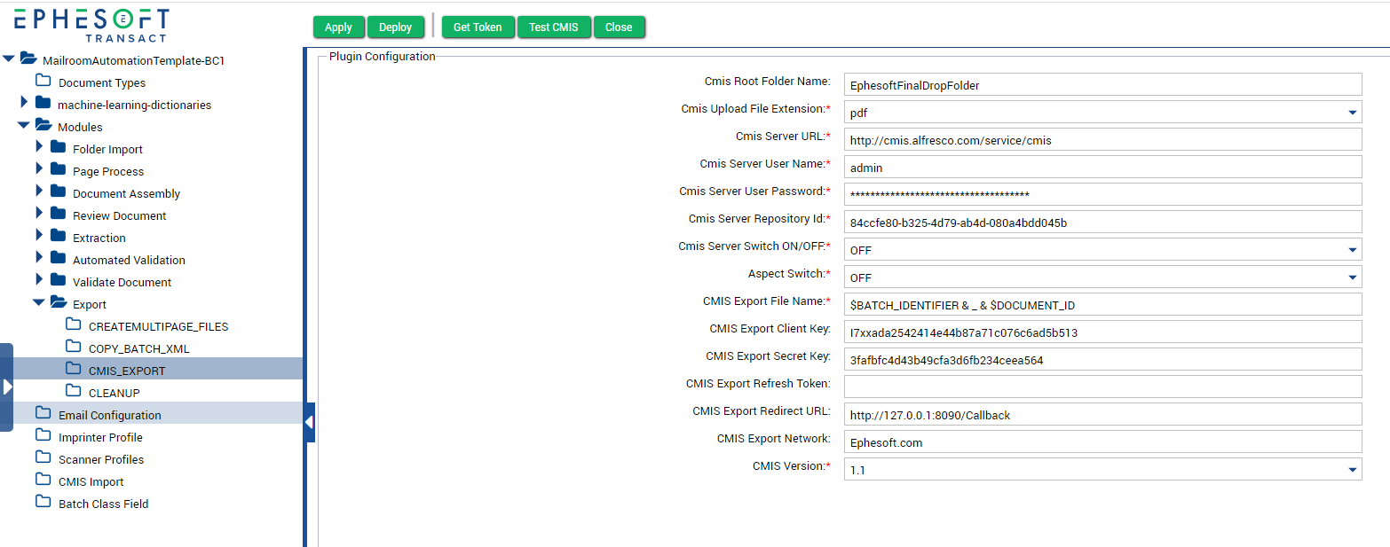This screenshot has height=547, width=1390.
Task: Click the Document Assembly folder icon
Action: [58, 191]
